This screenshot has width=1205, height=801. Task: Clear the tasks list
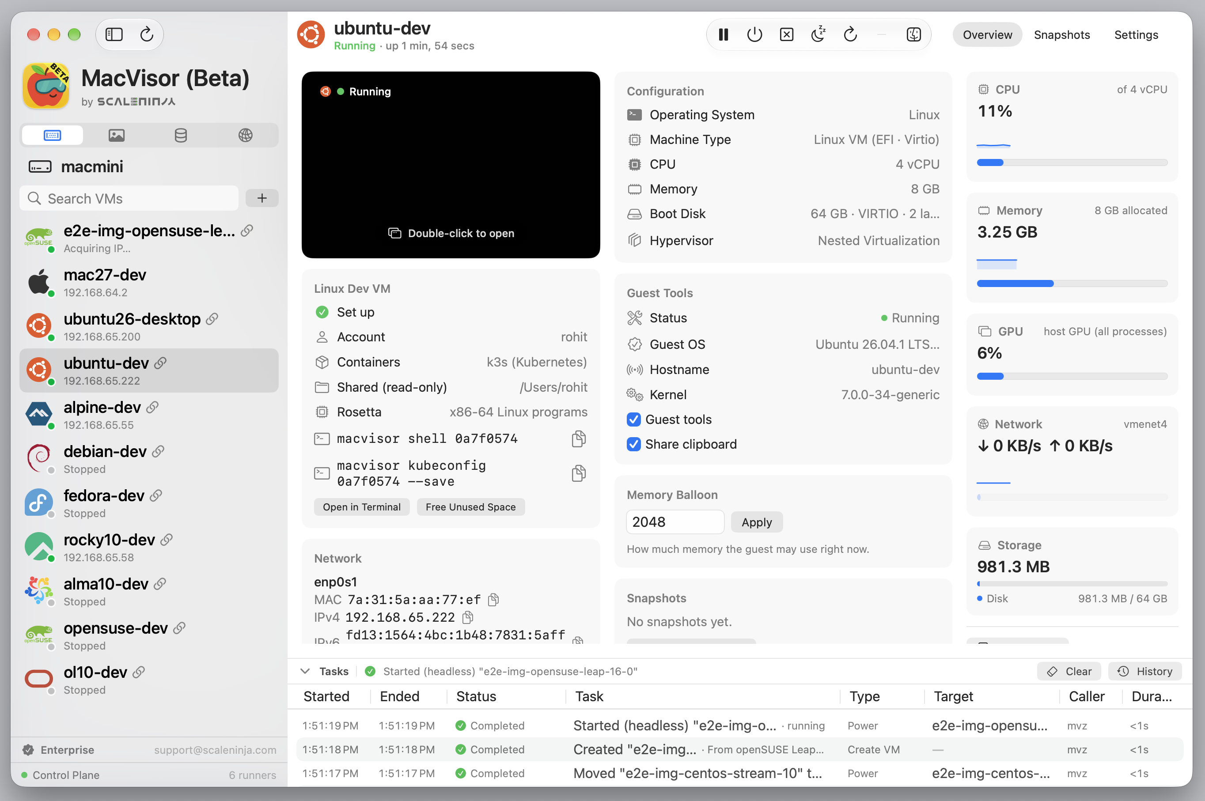1069,671
